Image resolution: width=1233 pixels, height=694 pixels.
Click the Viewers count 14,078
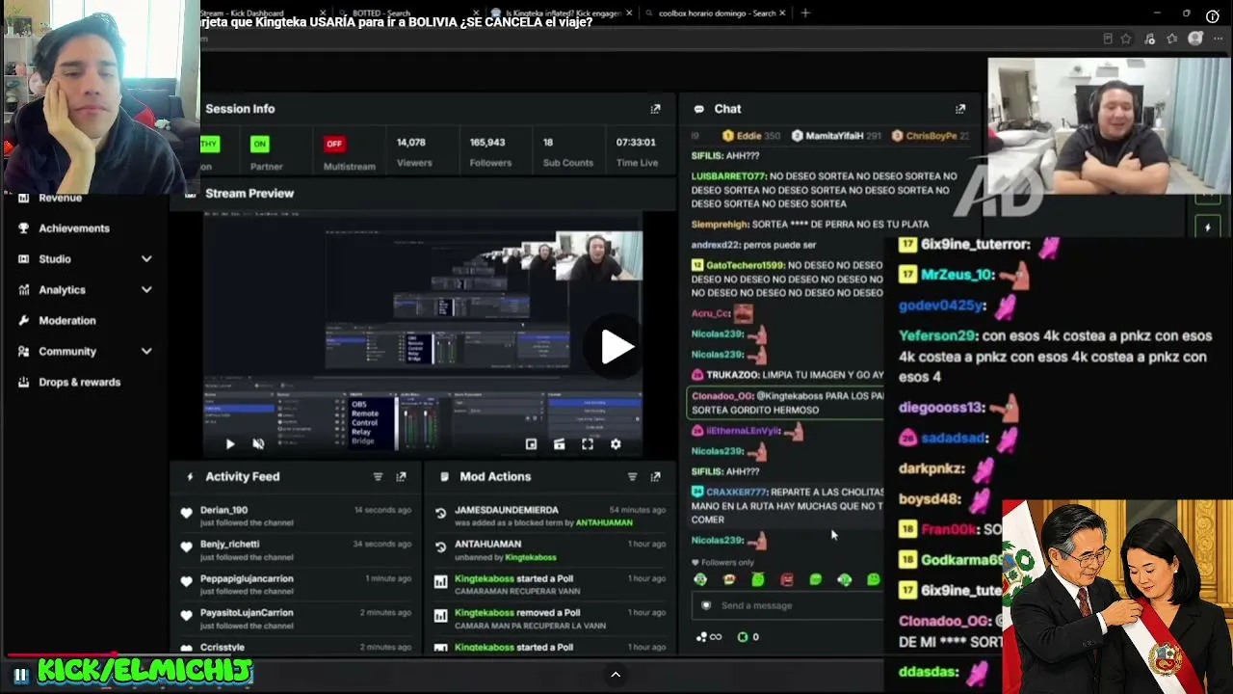(x=411, y=143)
